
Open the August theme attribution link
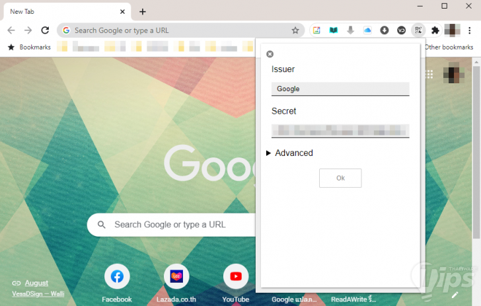[x=36, y=283]
